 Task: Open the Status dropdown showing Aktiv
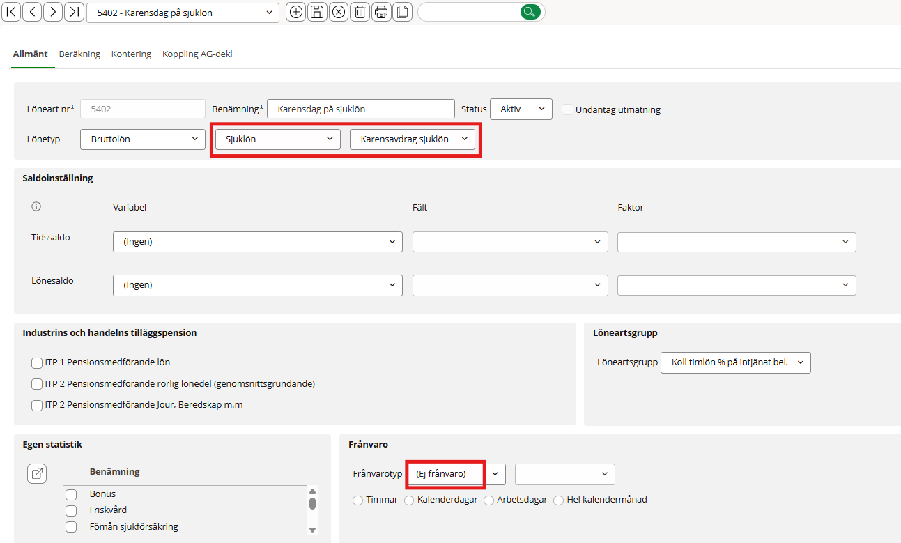[521, 109]
